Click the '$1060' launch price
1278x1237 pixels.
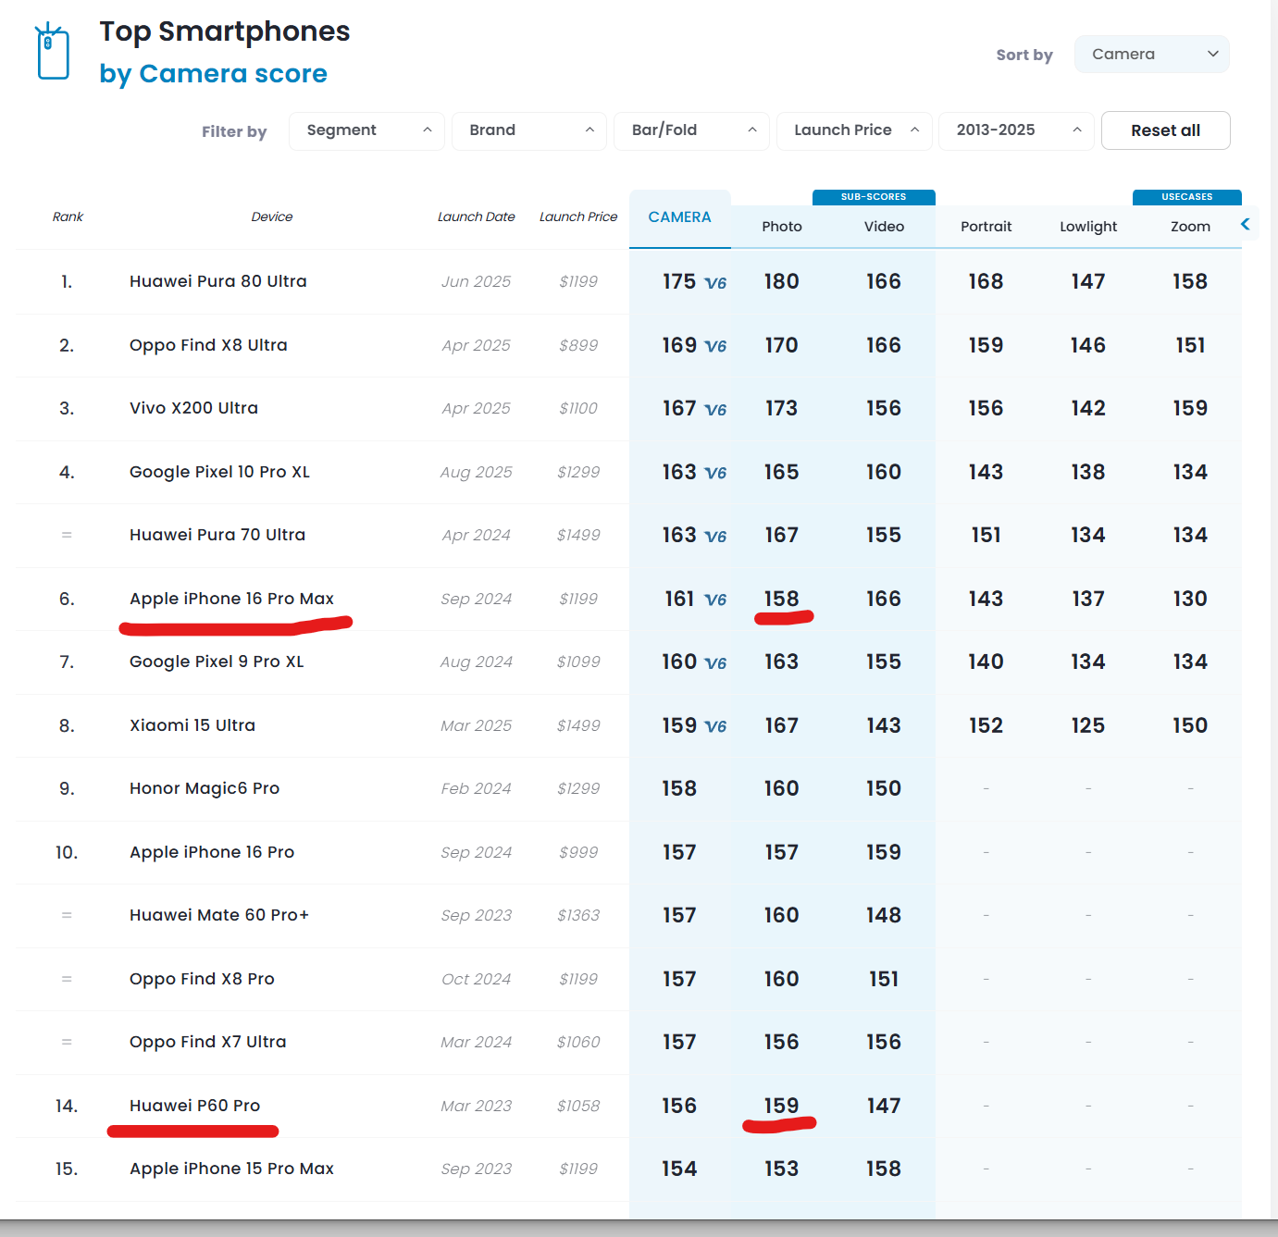coord(578,1042)
